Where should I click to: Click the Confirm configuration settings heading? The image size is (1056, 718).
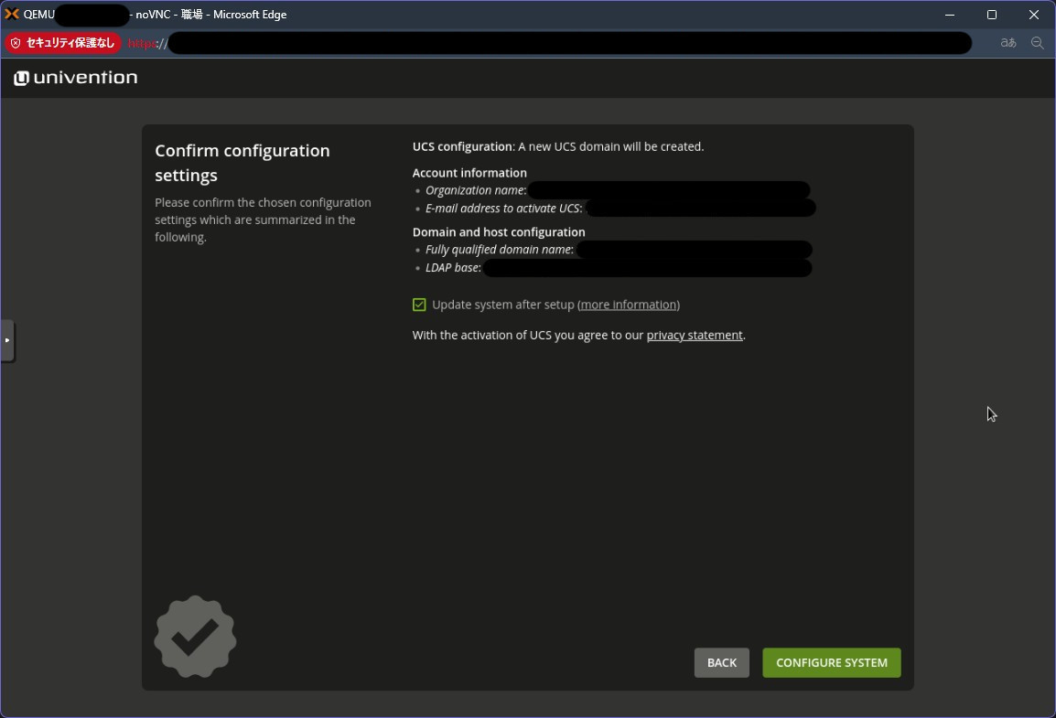(242, 163)
